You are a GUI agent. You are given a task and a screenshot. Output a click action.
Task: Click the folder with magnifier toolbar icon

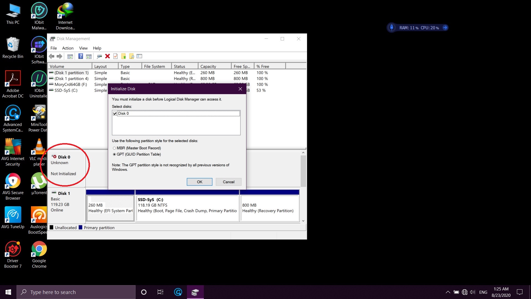pyautogui.click(x=132, y=56)
